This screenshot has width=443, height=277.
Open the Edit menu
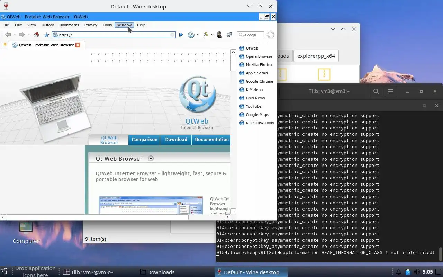[x=18, y=25]
